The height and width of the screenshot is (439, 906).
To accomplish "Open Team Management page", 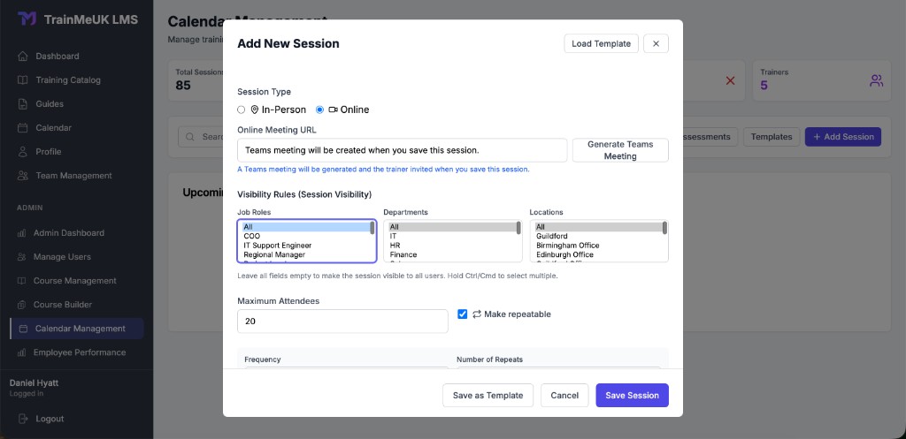I will (74, 176).
